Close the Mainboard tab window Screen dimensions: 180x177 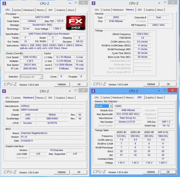click(83, 90)
